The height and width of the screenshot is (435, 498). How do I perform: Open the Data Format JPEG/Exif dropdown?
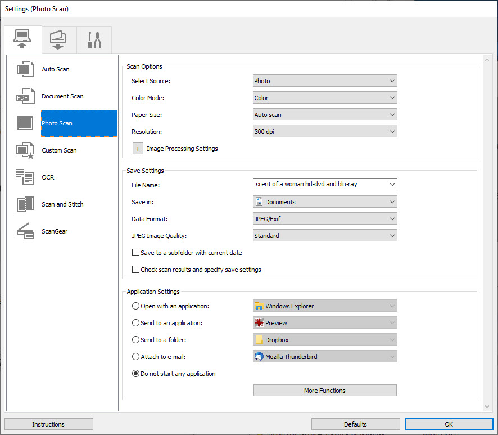(x=325, y=219)
